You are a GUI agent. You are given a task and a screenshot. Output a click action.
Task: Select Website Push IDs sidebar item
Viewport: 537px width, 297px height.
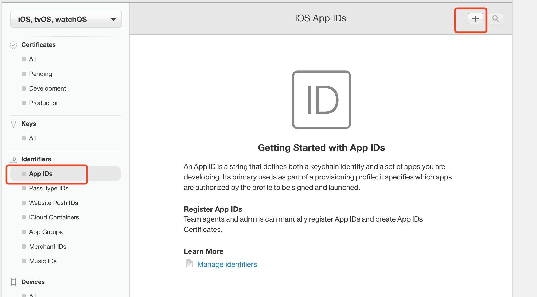click(54, 203)
